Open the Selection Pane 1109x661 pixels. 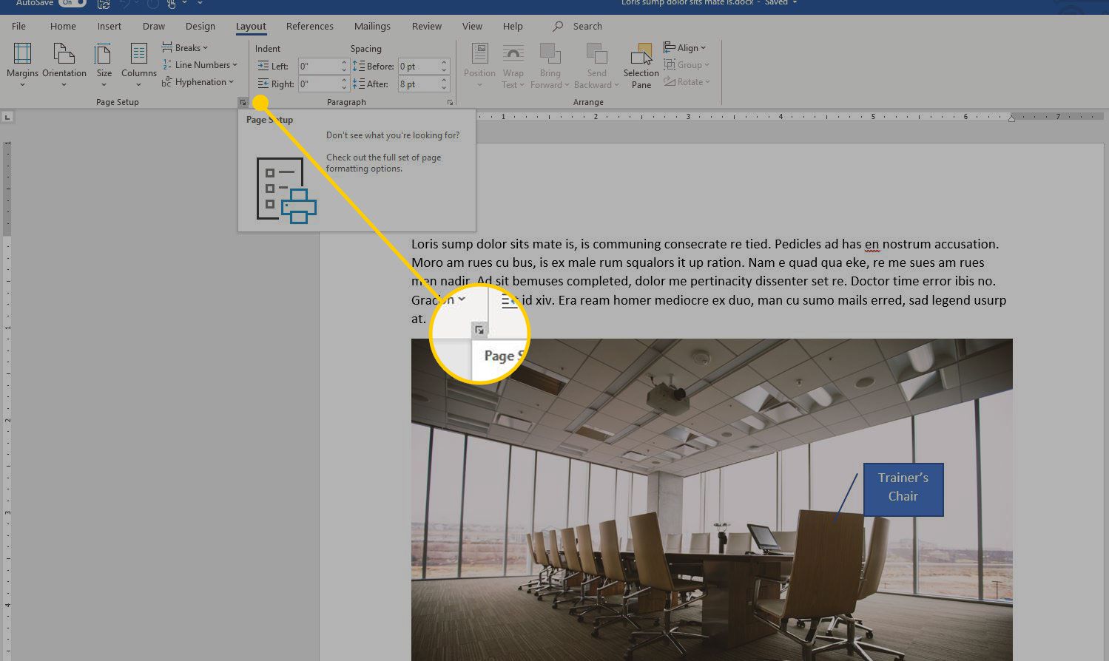point(641,66)
